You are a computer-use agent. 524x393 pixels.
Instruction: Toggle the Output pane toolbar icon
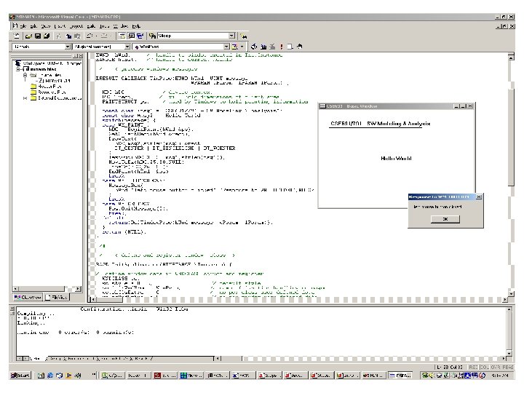[131, 36]
